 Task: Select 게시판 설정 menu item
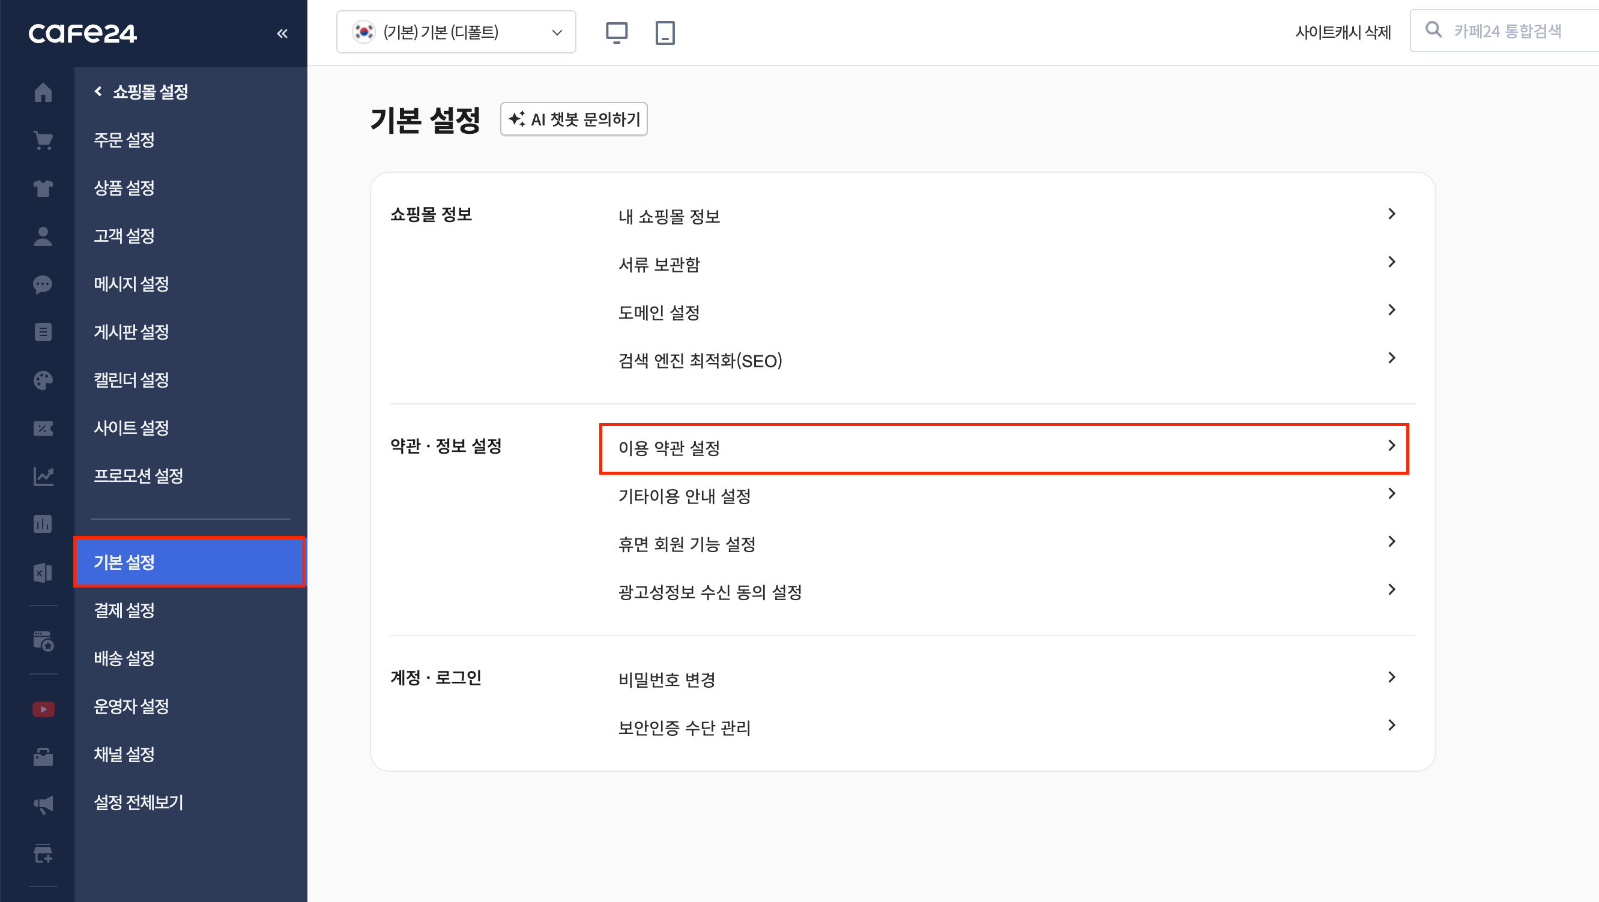(190, 332)
